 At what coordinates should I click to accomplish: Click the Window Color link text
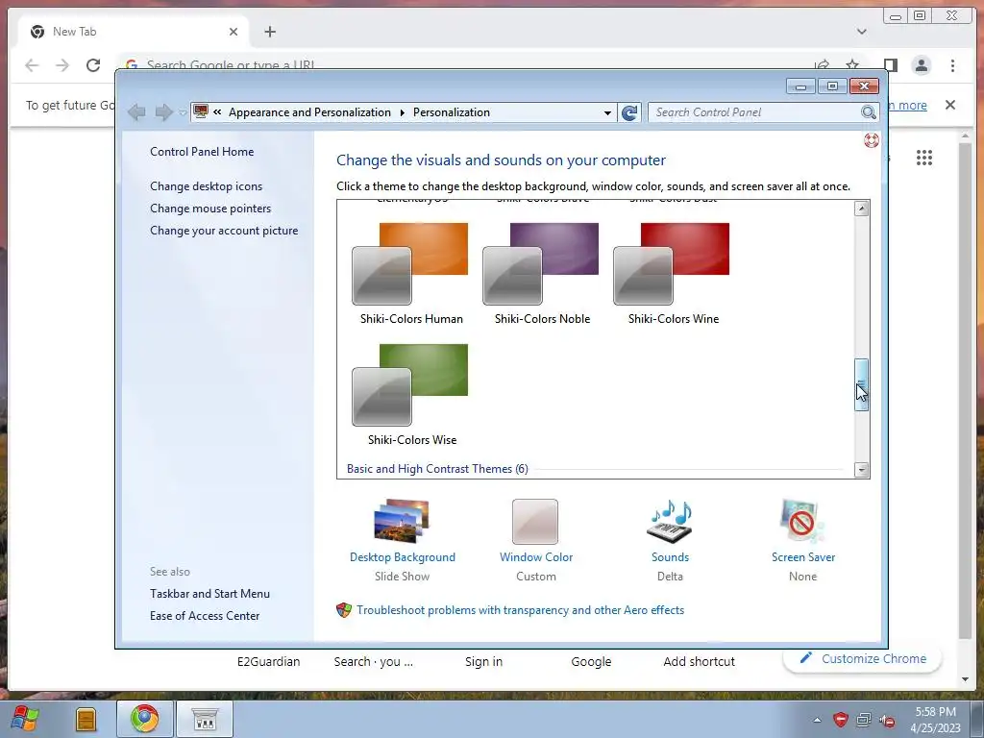click(536, 557)
